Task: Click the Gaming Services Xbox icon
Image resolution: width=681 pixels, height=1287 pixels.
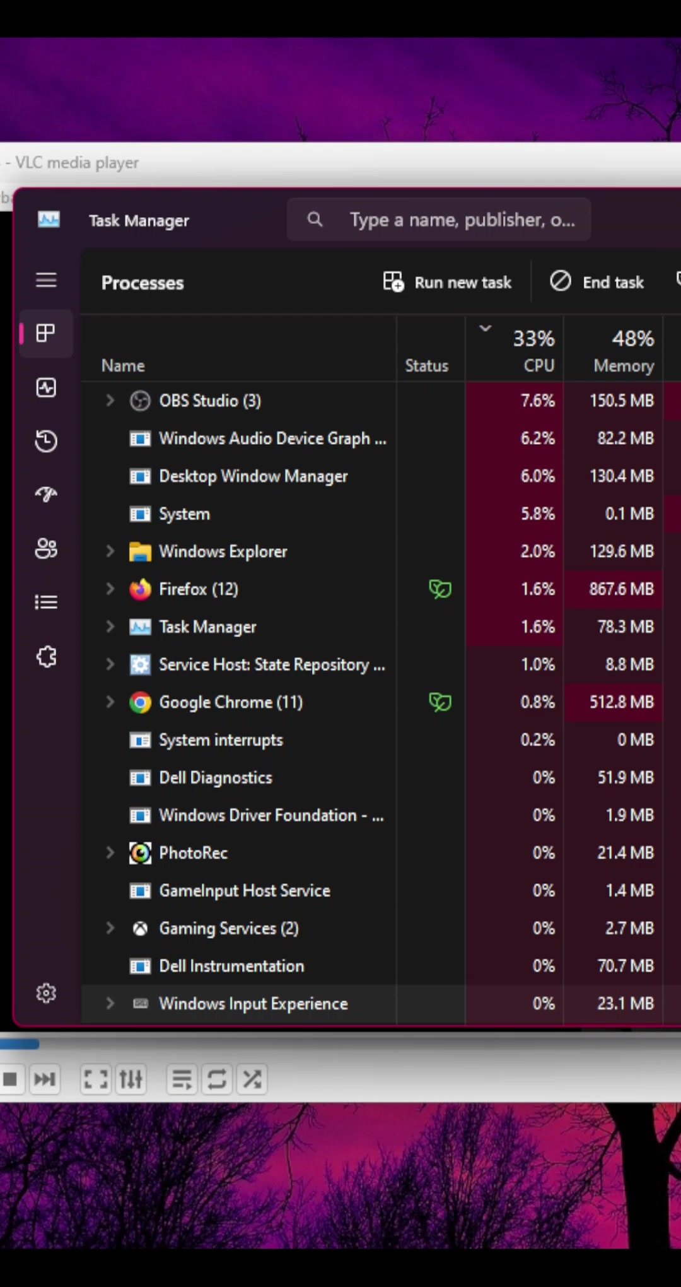Action: tap(140, 929)
